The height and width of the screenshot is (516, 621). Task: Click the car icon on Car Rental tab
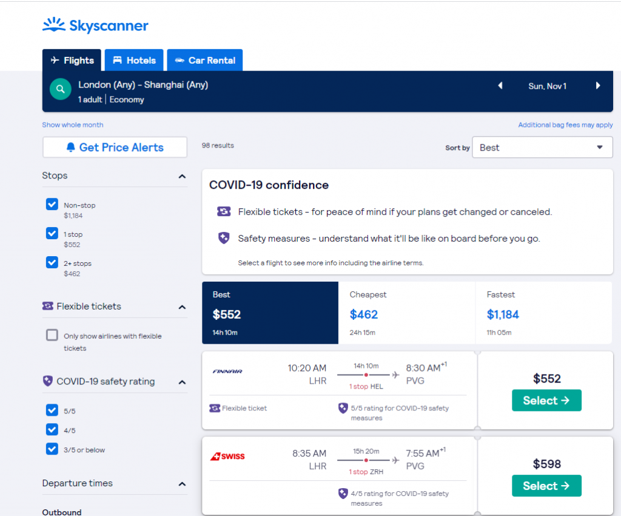180,60
